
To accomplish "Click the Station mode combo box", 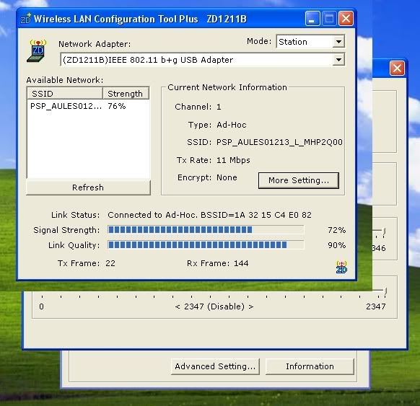I will tap(310, 42).
